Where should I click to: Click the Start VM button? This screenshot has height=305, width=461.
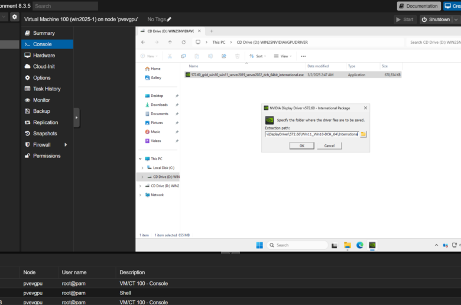(x=405, y=20)
